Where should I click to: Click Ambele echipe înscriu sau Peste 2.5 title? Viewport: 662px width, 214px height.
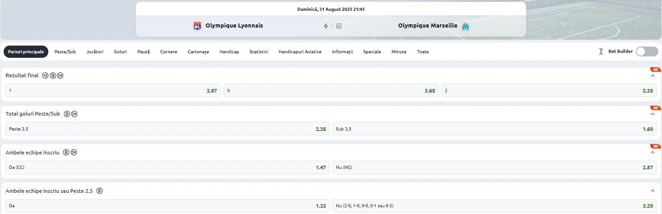click(x=49, y=191)
